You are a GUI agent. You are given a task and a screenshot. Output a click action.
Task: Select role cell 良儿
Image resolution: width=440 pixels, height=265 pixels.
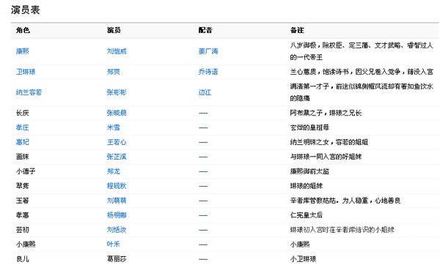tap(23, 259)
